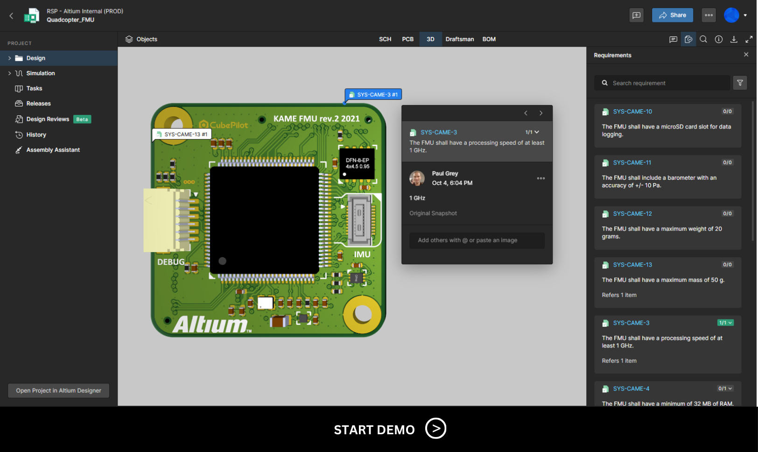Expand the green 1/1 badge on SYS-CAME-3
This screenshot has height=452, width=758.
725,323
